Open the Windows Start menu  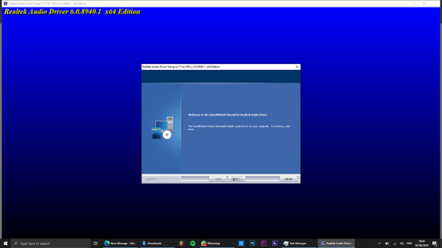coord(5,243)
